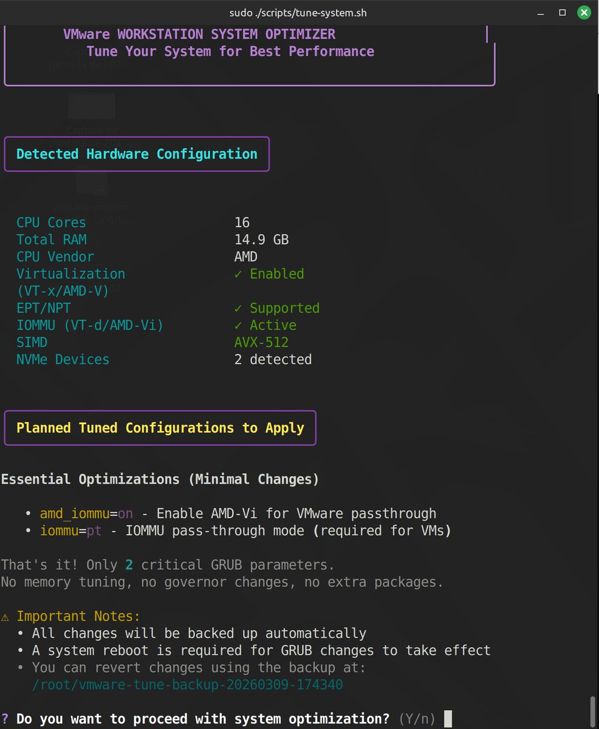Click 'All changes will be backed up automatically'
The width and height of the screenshot is (599, 729).
[199, 633]
